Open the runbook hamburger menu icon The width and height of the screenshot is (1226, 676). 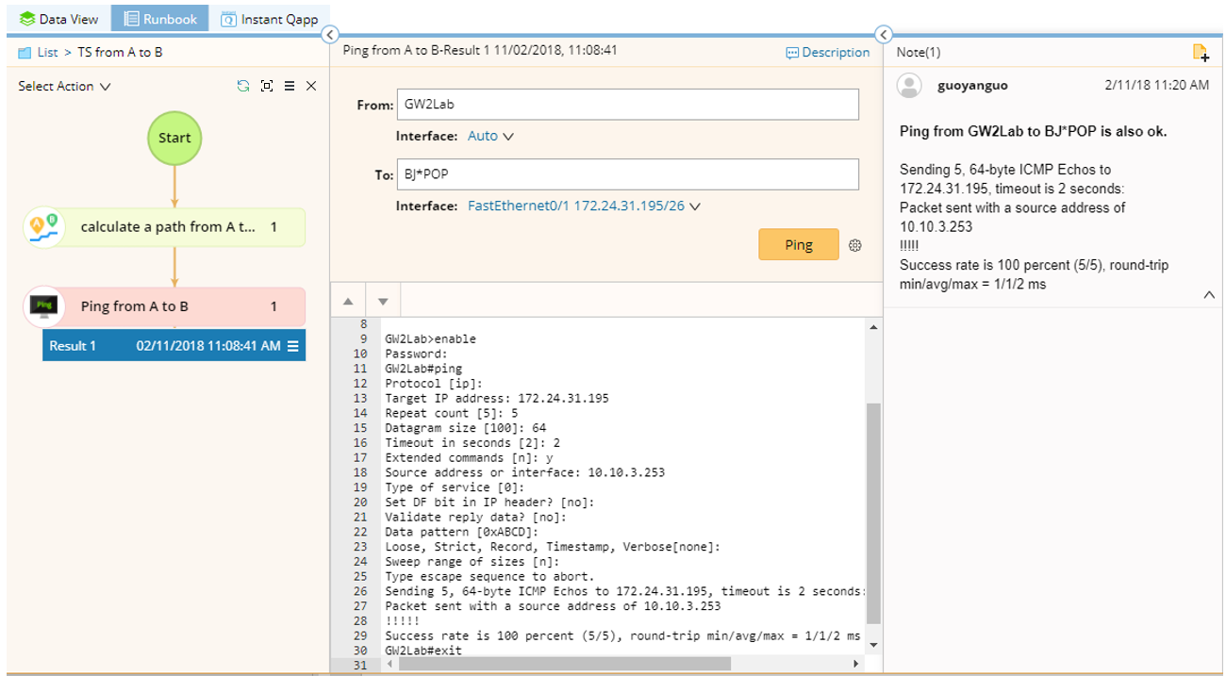tap(290, 86)
